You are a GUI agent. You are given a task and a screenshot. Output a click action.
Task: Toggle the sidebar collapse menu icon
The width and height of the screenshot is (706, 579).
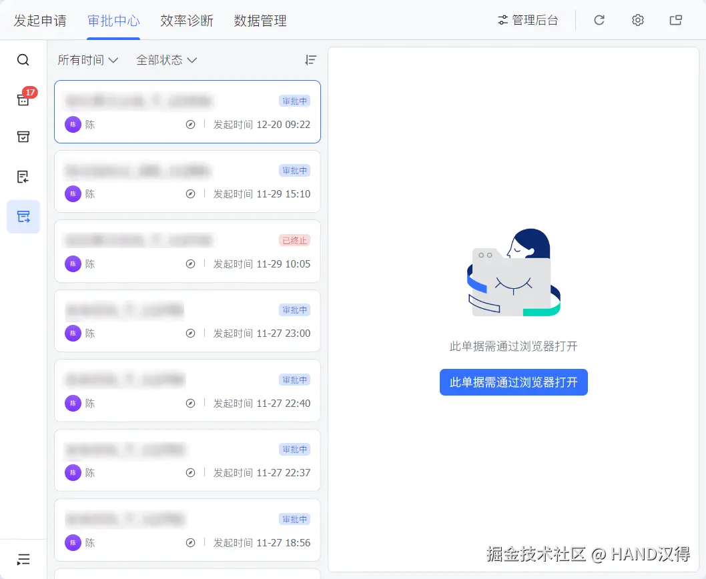pos(23,559)
